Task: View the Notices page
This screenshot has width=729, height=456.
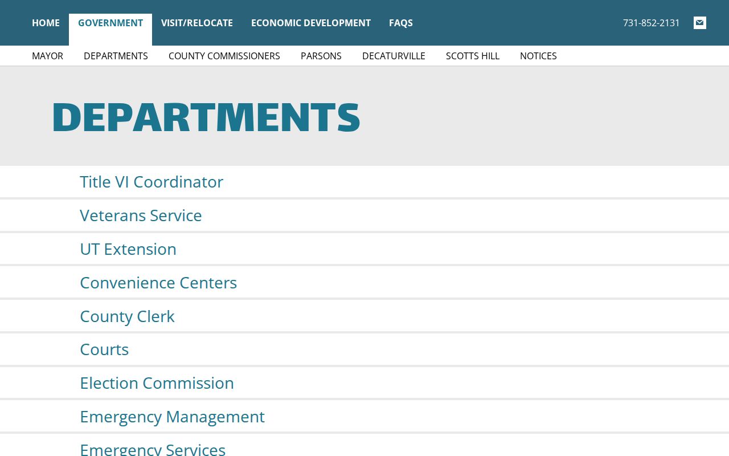Action: [538, 56]
